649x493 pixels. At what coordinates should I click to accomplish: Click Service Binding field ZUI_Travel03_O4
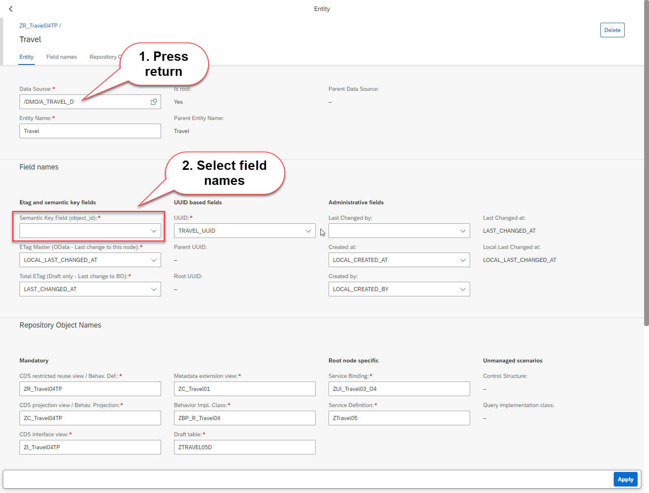[x=399, y=389]
